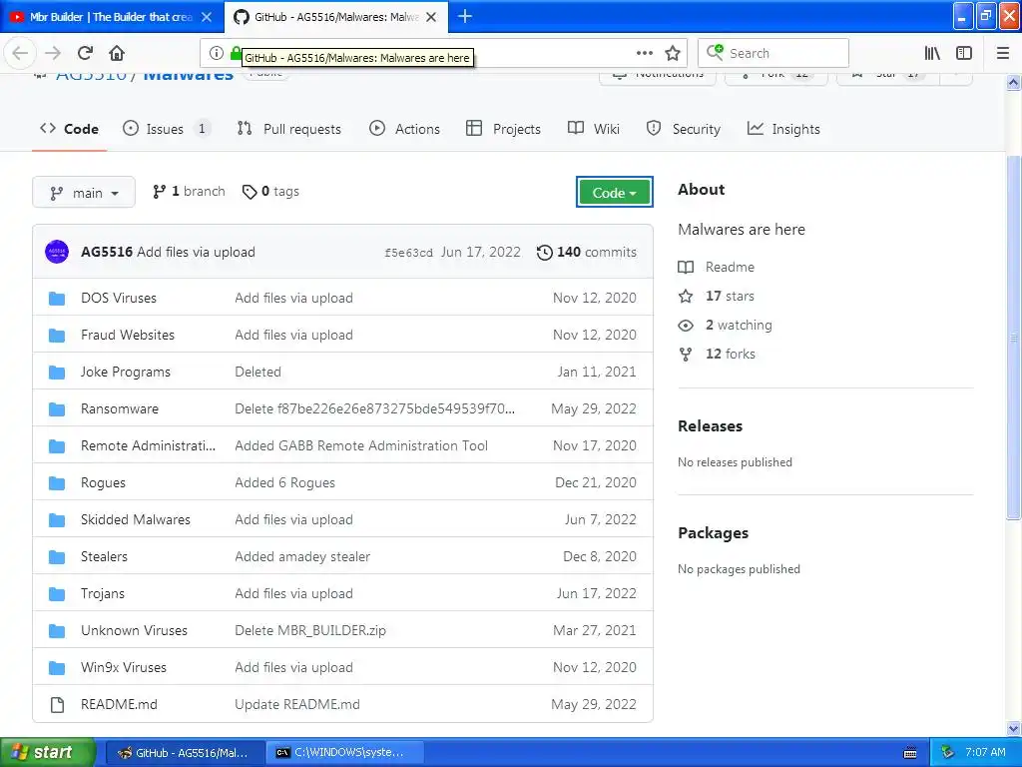Screen dimensions: 1022x767
Task: Open the README.md file
Action: (x=119, y=704)
